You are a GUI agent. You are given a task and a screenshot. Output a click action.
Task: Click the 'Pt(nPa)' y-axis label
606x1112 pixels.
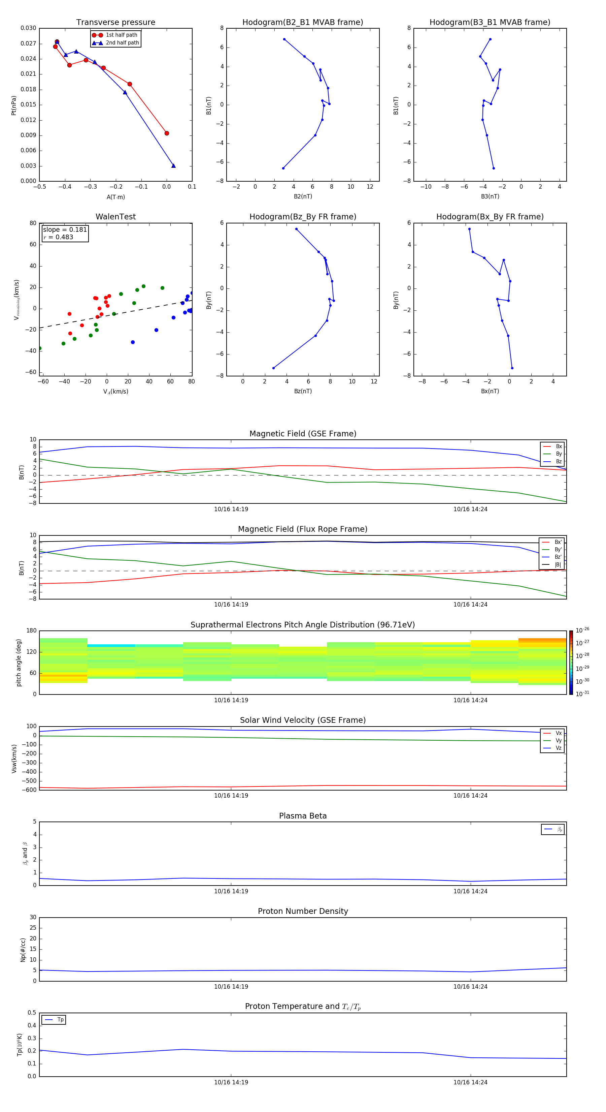[14, 105]
